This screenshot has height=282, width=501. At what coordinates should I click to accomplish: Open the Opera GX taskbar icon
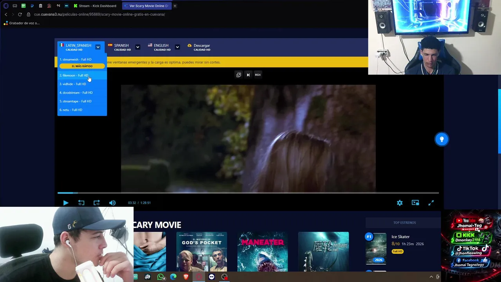(x=199, y=277)
